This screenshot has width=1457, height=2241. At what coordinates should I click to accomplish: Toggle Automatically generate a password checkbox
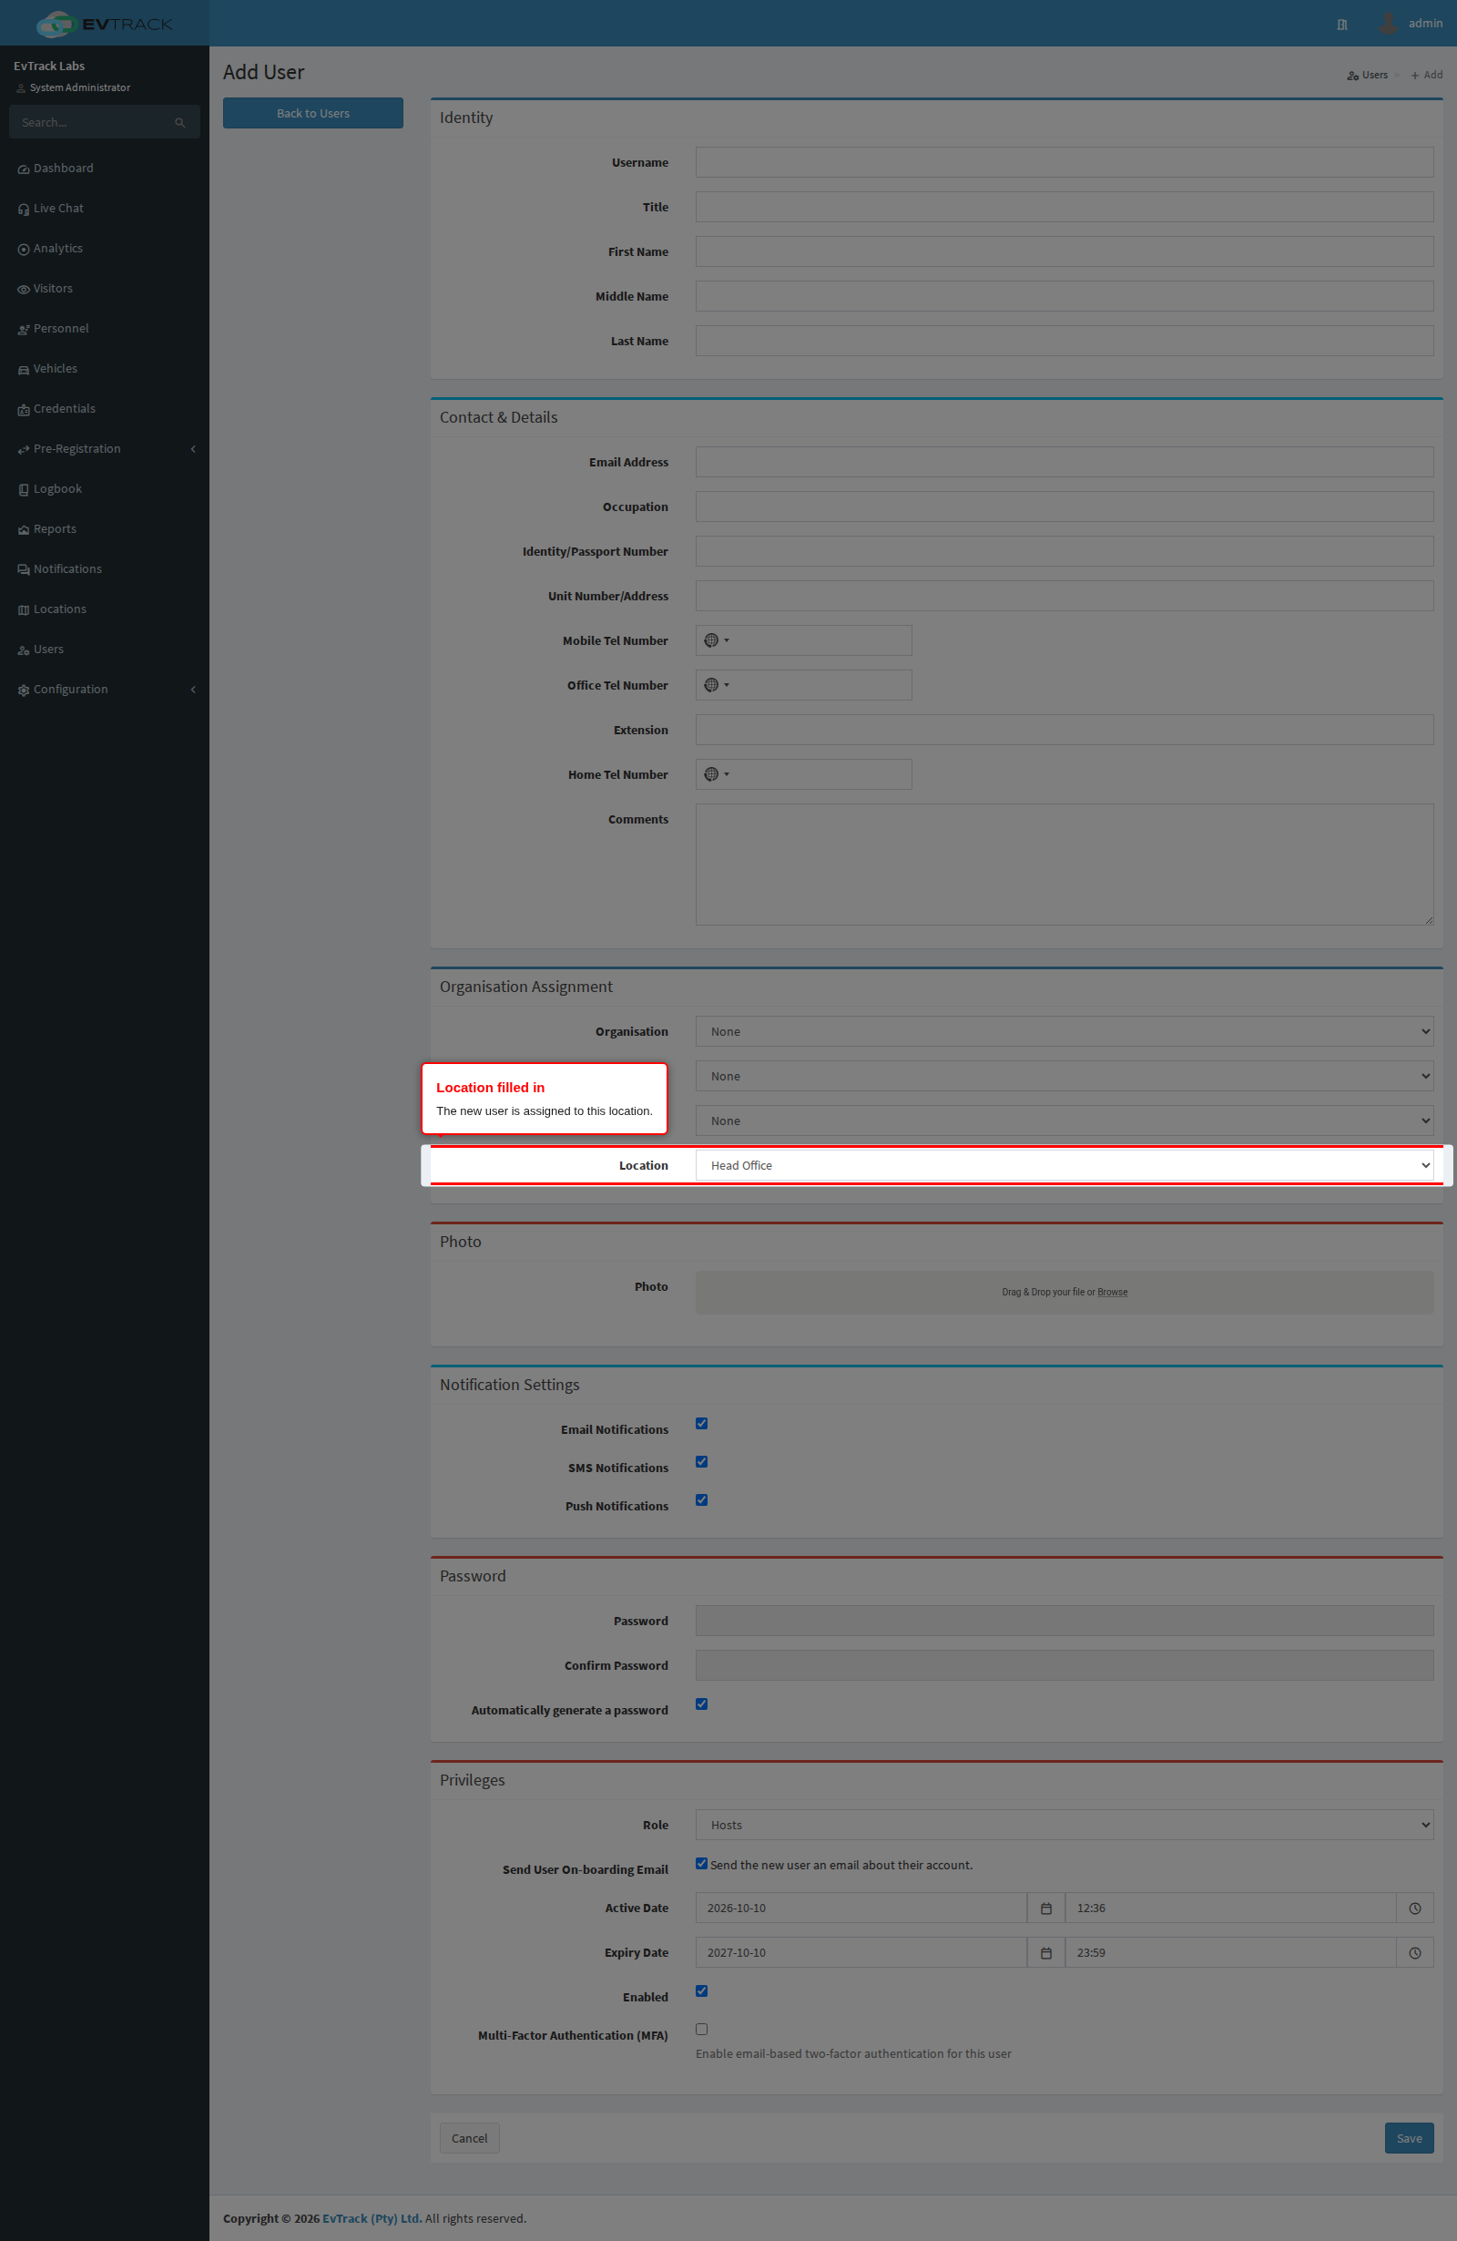point(701,1704)
